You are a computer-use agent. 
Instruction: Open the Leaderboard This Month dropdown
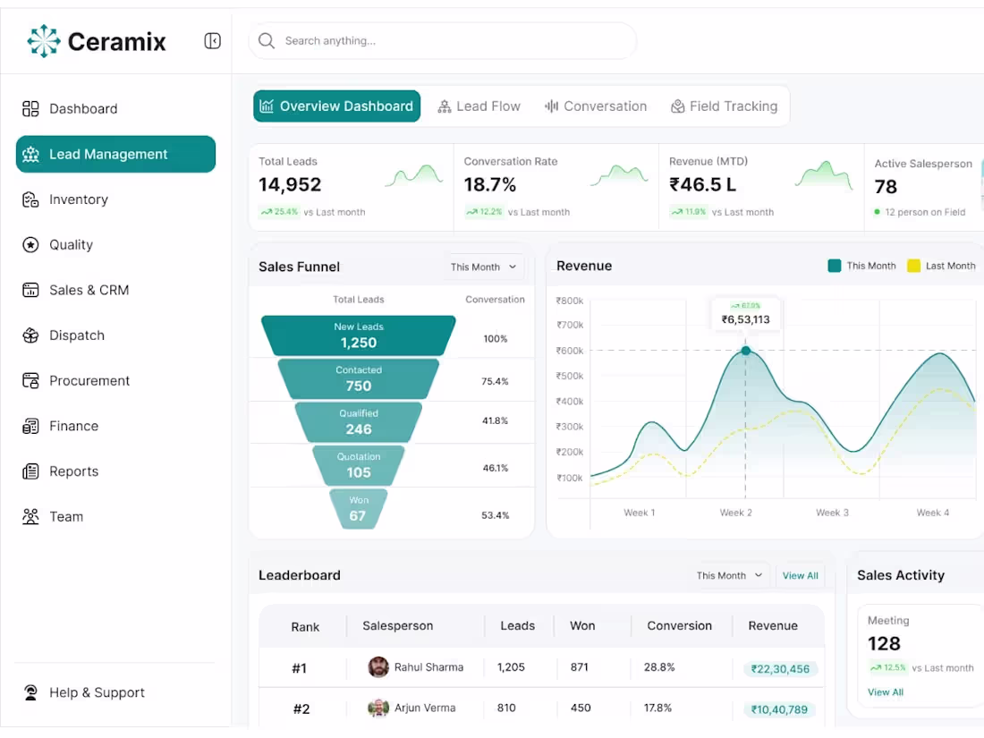tap(729, 575)
